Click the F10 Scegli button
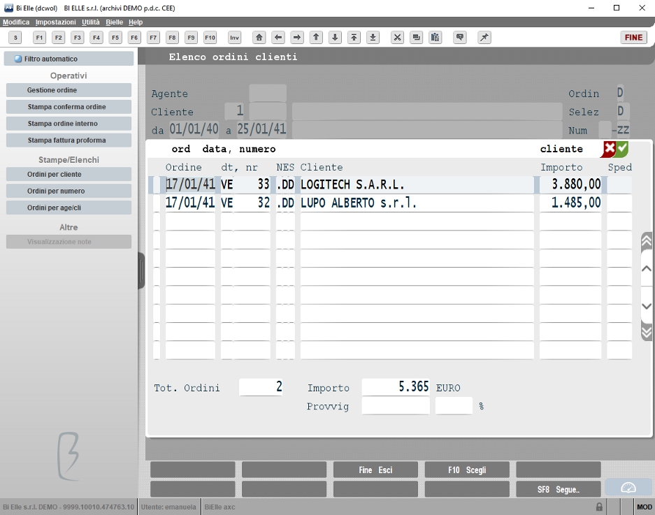The image size is (655, 515). click(467, 470)
